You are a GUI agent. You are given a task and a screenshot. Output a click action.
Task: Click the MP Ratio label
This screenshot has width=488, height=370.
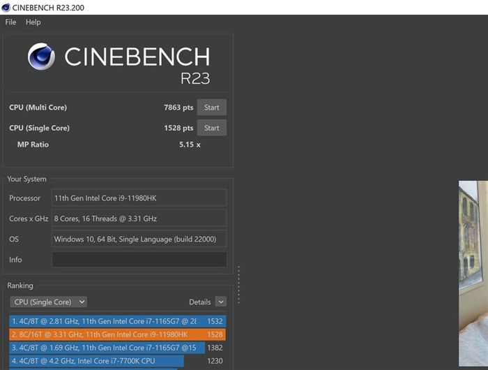[33, 145]
